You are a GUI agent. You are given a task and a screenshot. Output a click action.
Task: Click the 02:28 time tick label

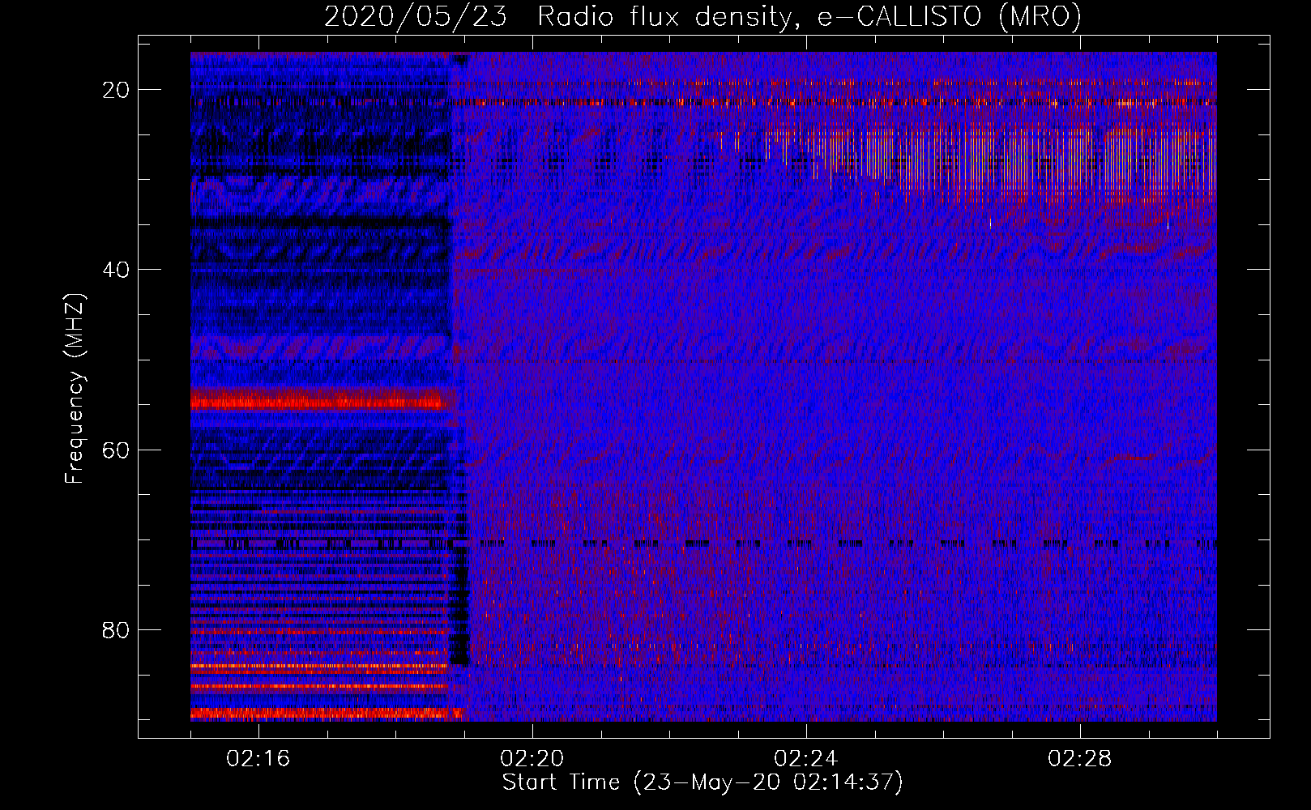pos(1080,759)
